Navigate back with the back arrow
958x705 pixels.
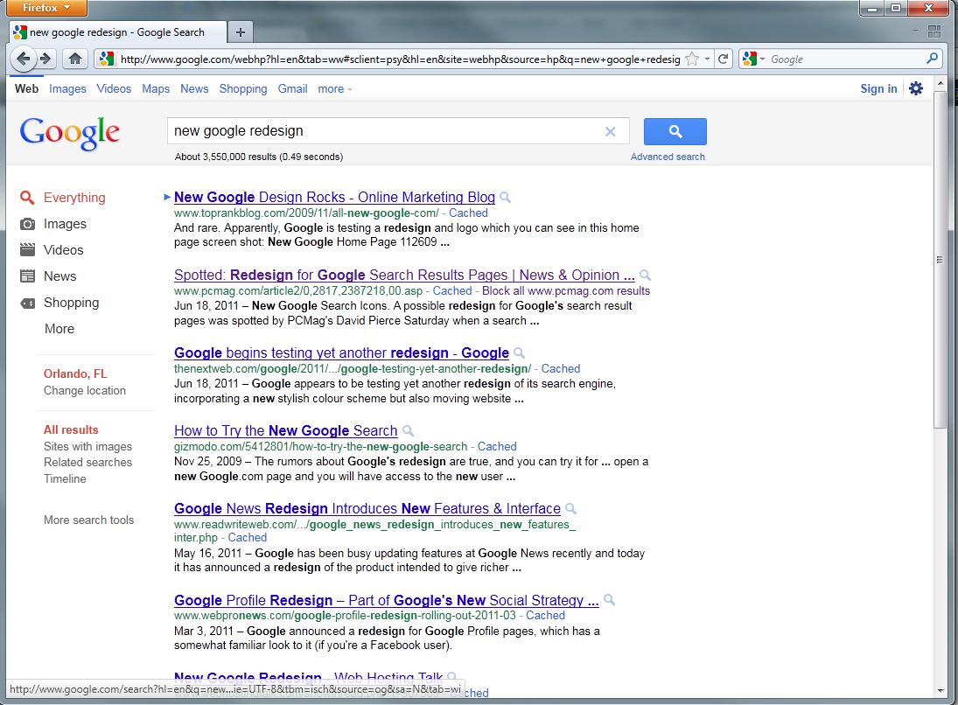point(23,59)
